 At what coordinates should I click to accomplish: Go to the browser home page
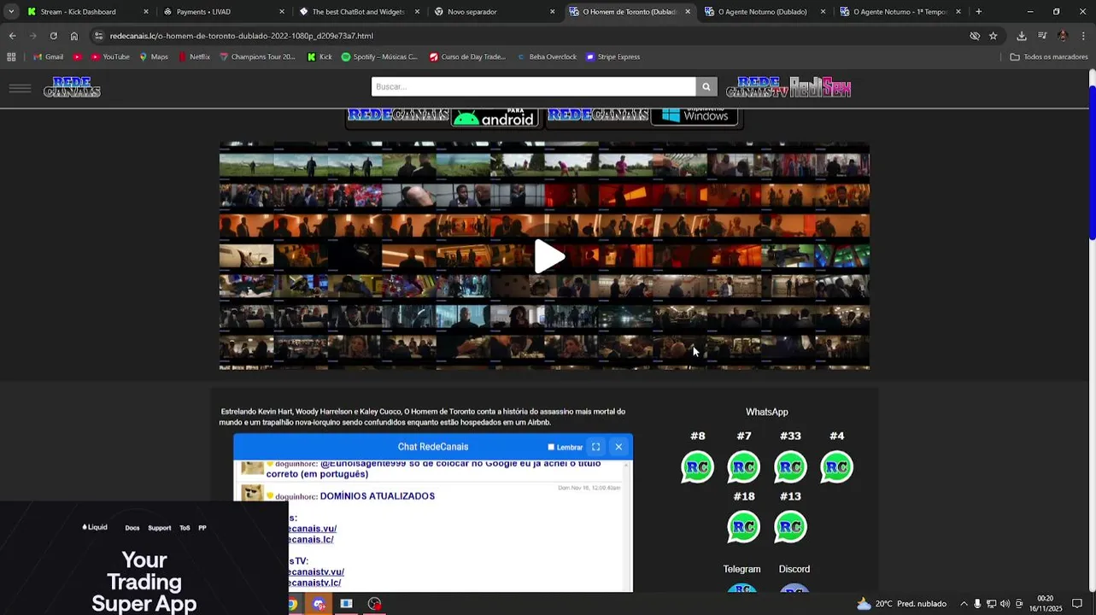[x=74, y=36]
